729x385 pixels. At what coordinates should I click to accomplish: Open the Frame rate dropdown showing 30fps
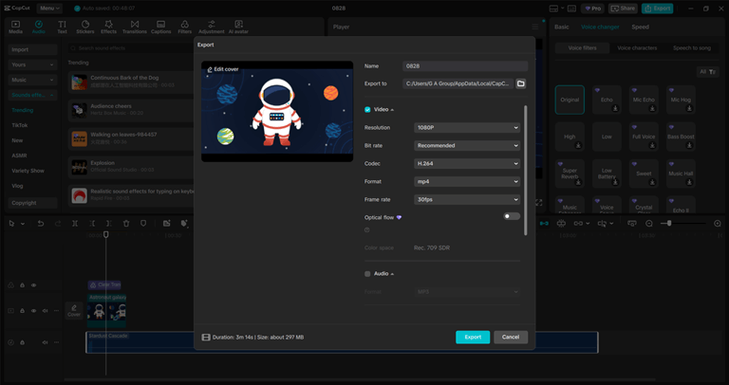click(467, 199)
